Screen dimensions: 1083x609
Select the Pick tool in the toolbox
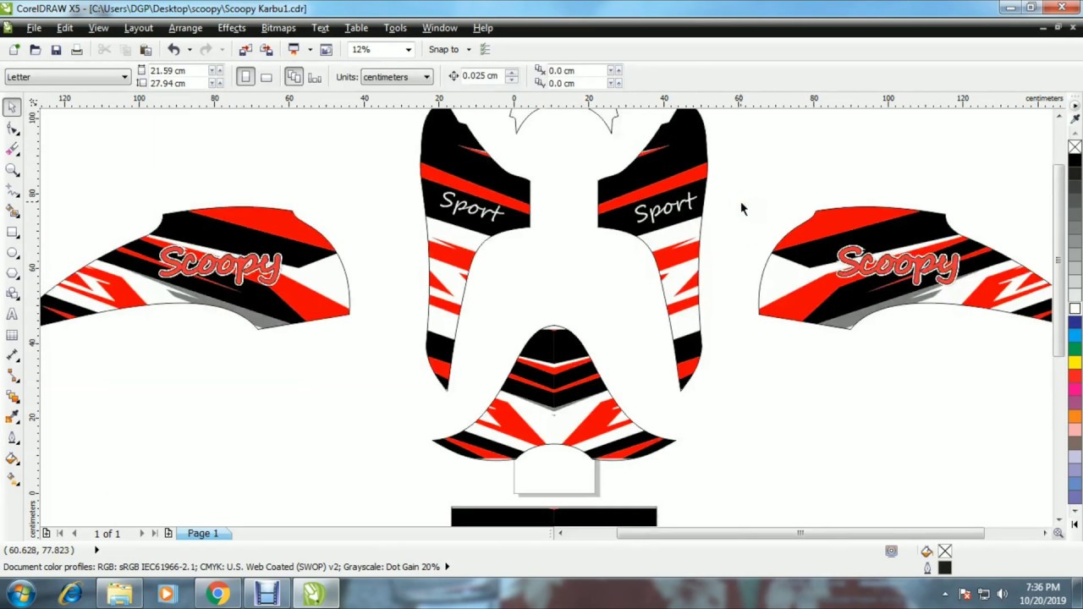(x=12, y=107)
